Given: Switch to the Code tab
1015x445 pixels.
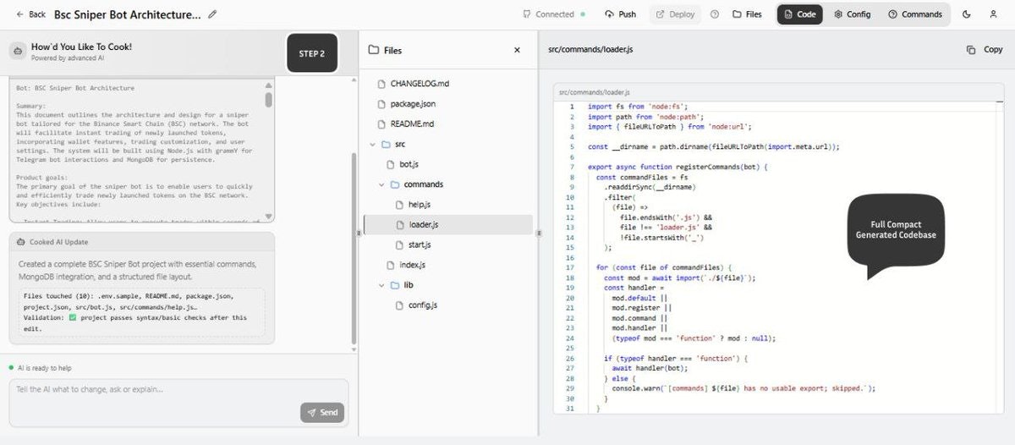Looking at the screenshot, I should click(799, 14).
